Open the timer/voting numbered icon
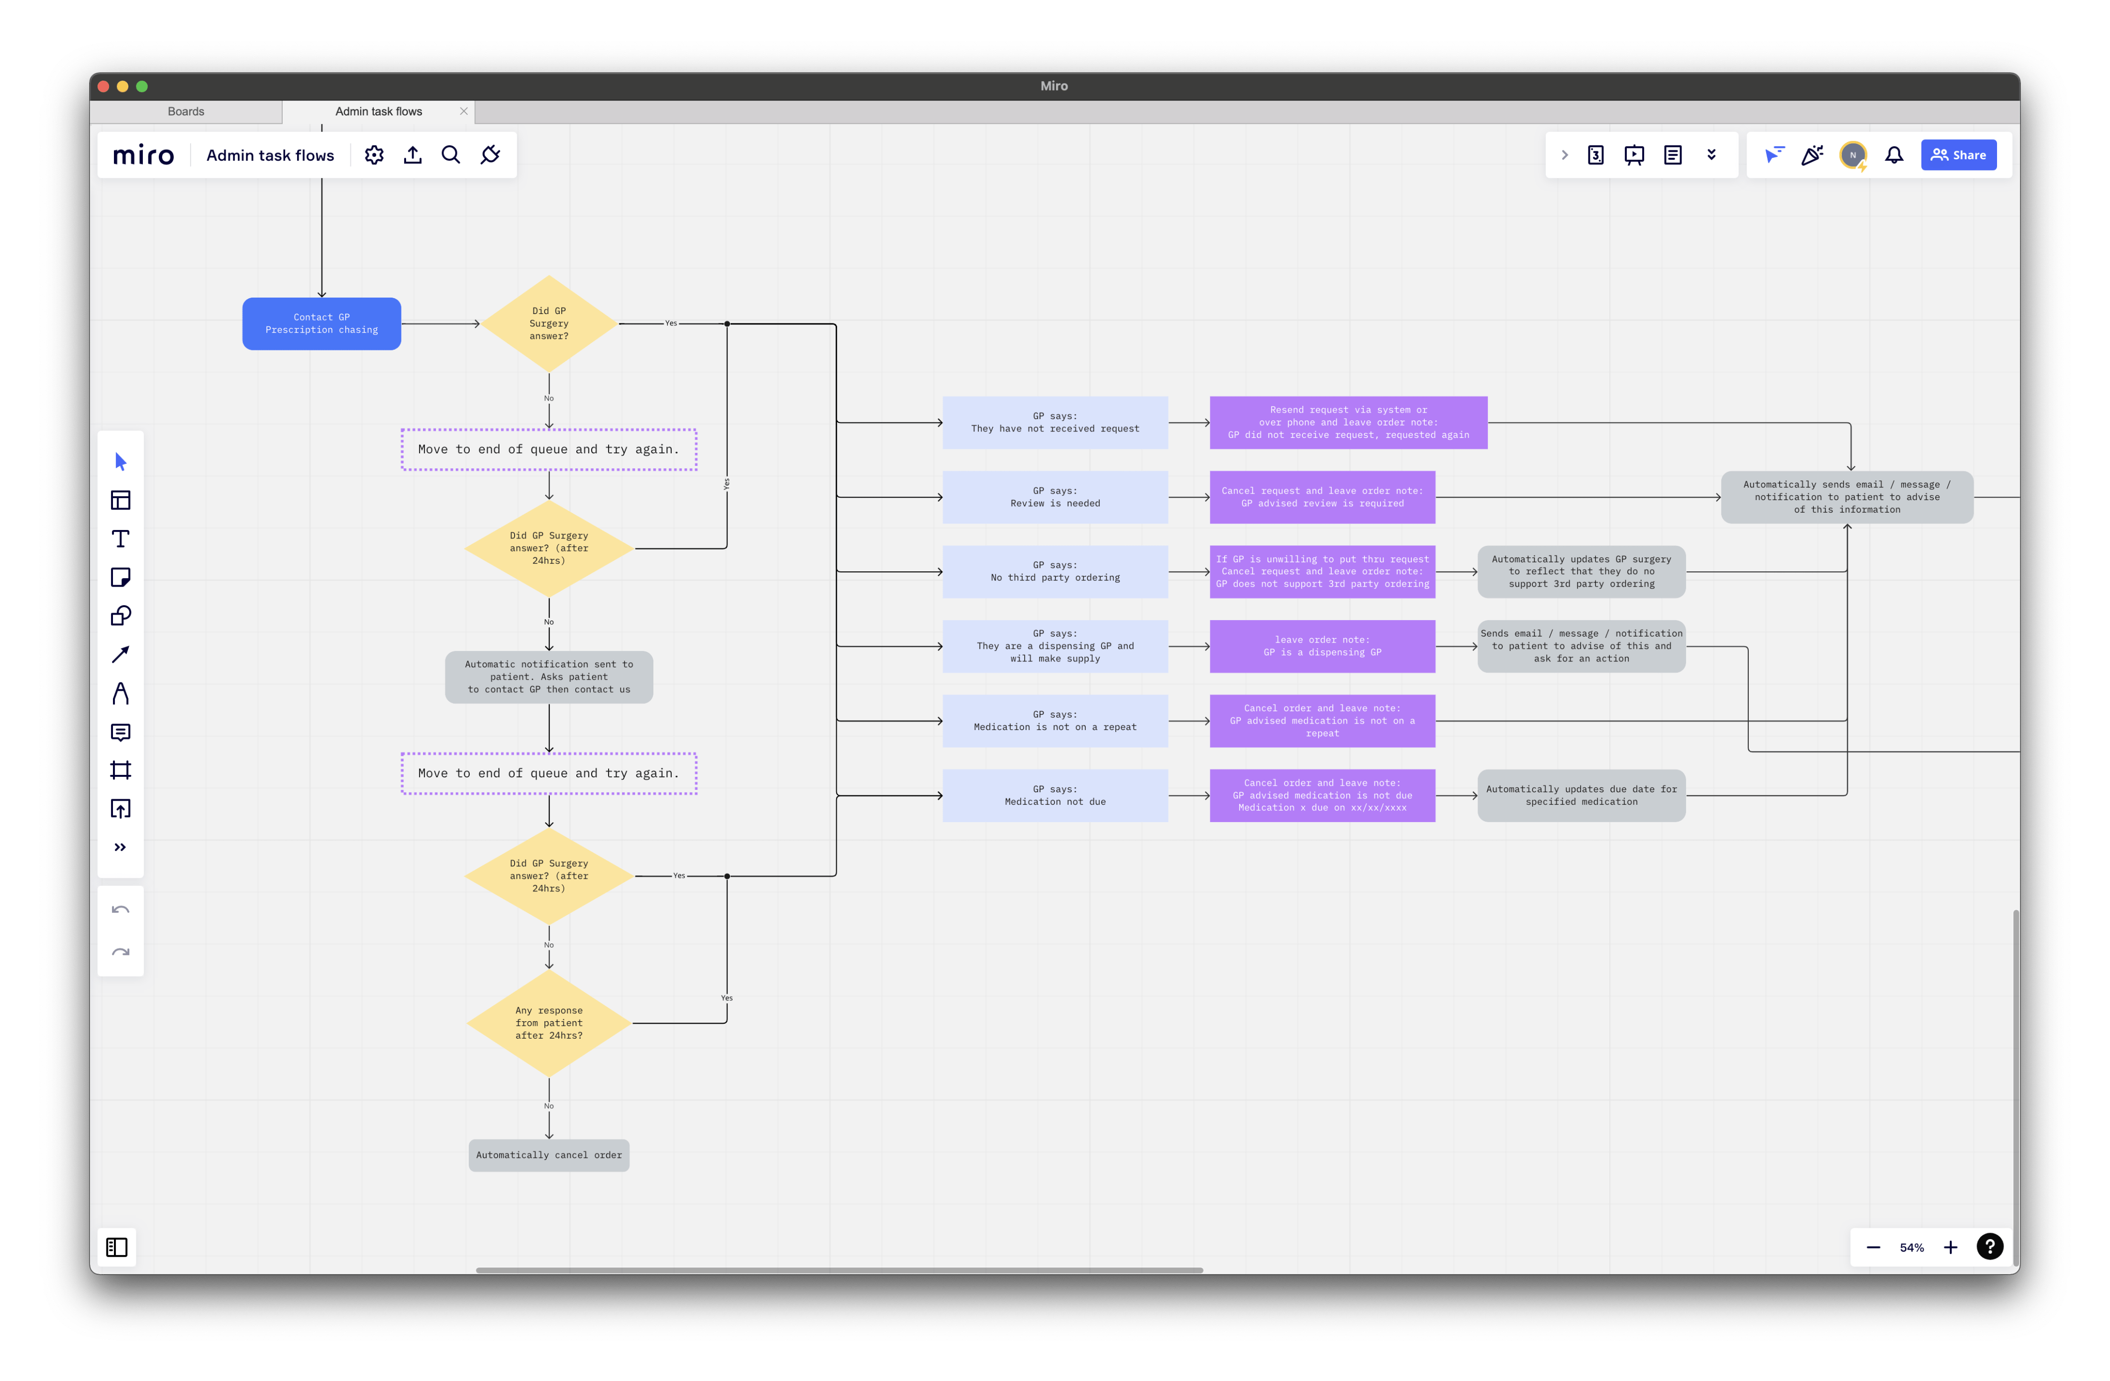This screenshot has height=1381, width=2110. point(1596,155)
